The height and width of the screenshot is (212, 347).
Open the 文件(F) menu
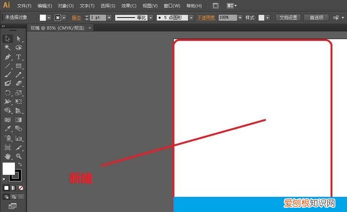tap(24, 6)
